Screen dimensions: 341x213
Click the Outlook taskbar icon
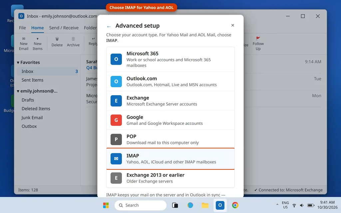pyautogui.click(x=220, y=205)
